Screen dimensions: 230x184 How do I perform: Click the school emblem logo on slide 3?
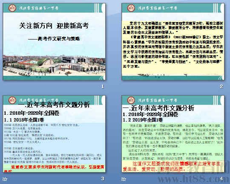click(12, 100)
